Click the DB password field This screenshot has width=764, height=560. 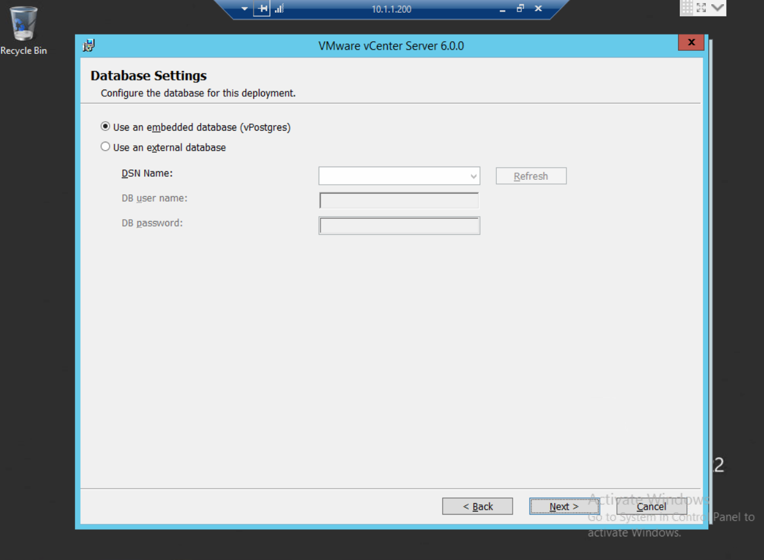399,226
